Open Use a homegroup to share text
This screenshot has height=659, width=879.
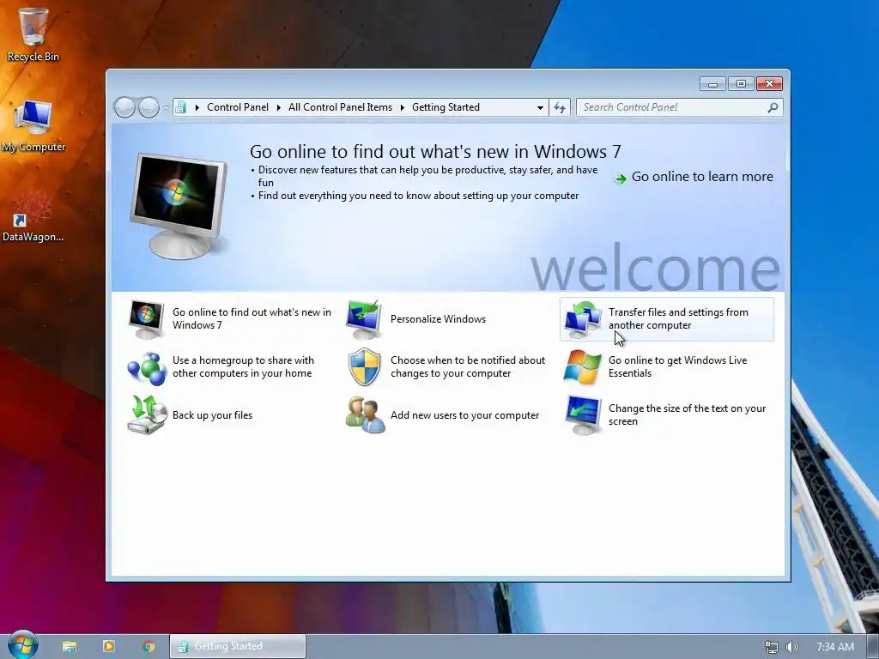pyautogui.click(x=243, y=366)
